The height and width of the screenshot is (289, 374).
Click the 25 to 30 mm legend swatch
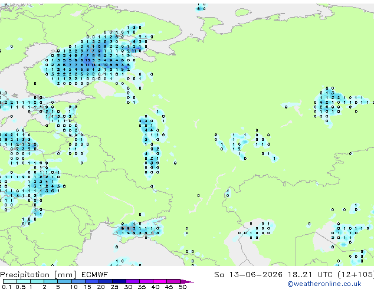(x=119, y=281)
